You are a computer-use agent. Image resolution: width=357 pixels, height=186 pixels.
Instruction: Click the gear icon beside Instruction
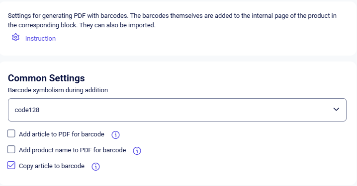tap(15, 37)
